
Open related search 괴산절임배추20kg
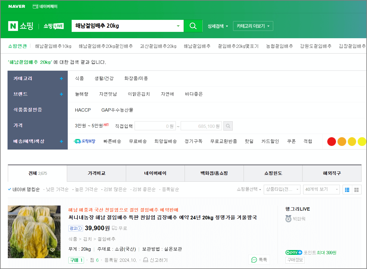point(158,46)
